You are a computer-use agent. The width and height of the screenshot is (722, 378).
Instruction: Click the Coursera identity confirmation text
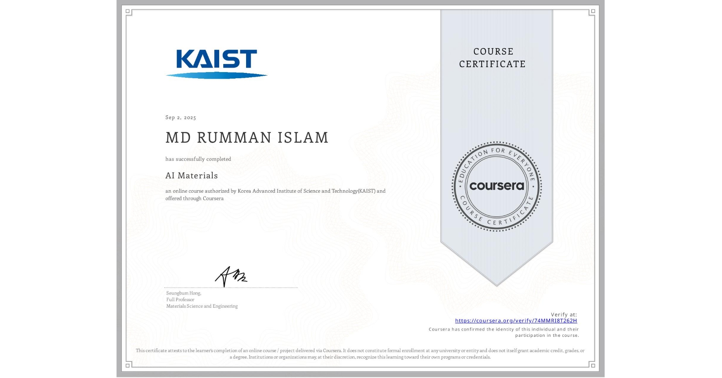point(504,332)
